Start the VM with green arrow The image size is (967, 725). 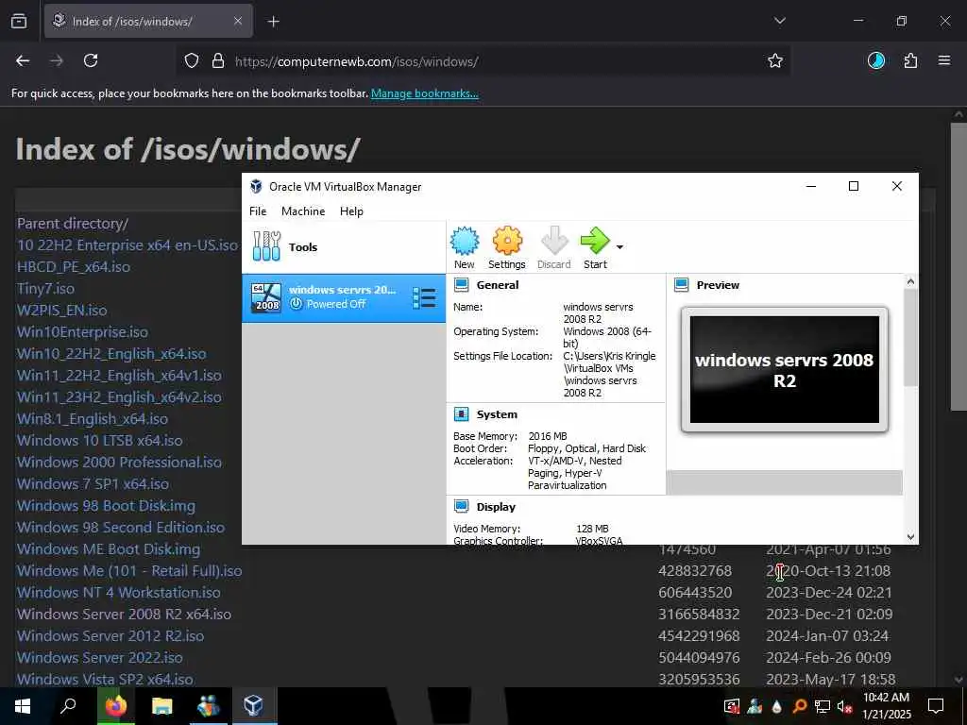[x=595, y=247]
